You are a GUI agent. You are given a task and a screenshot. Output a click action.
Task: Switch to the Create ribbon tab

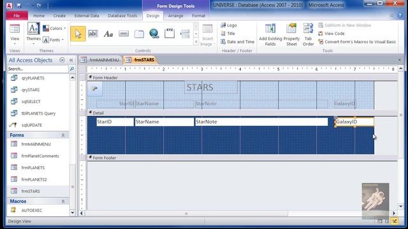point(59,15)
